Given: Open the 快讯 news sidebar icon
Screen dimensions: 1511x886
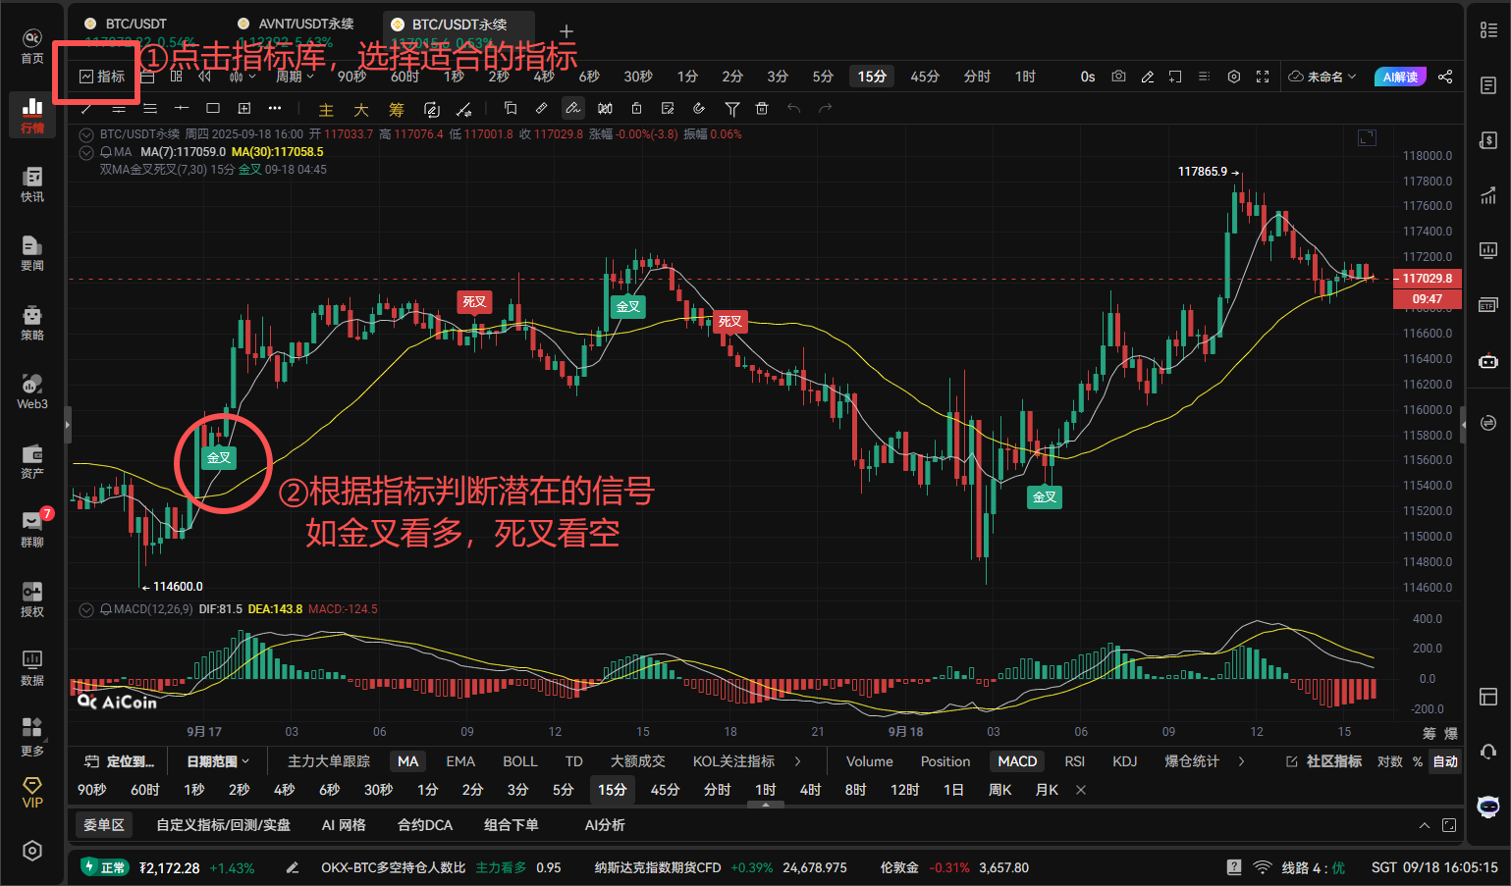Looking at the screenshot, I should [x=32, y=183].
